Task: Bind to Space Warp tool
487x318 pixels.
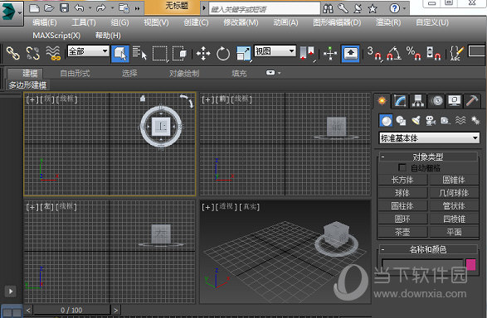Action: [53, 53]
